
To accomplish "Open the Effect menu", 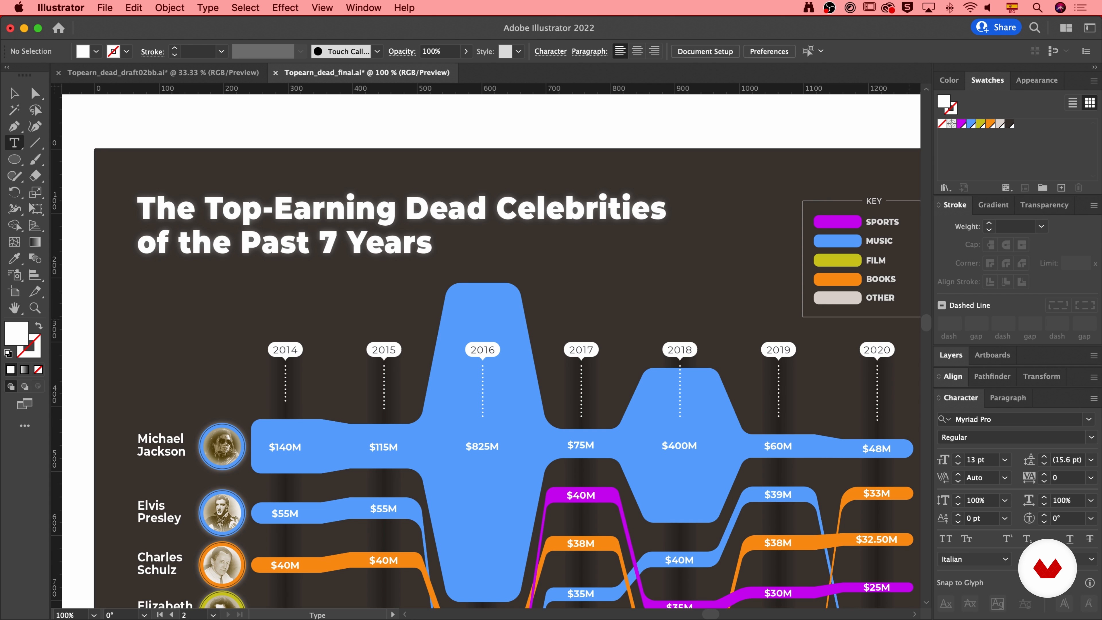I will point(285,8).
